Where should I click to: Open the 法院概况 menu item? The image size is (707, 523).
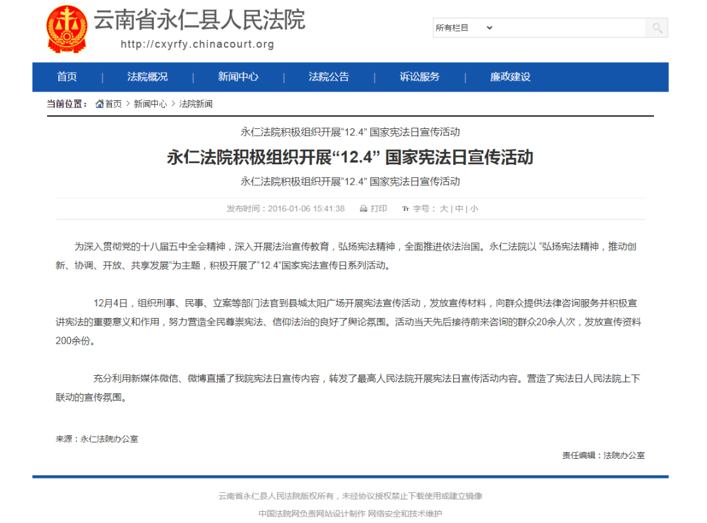click(147, 77)
